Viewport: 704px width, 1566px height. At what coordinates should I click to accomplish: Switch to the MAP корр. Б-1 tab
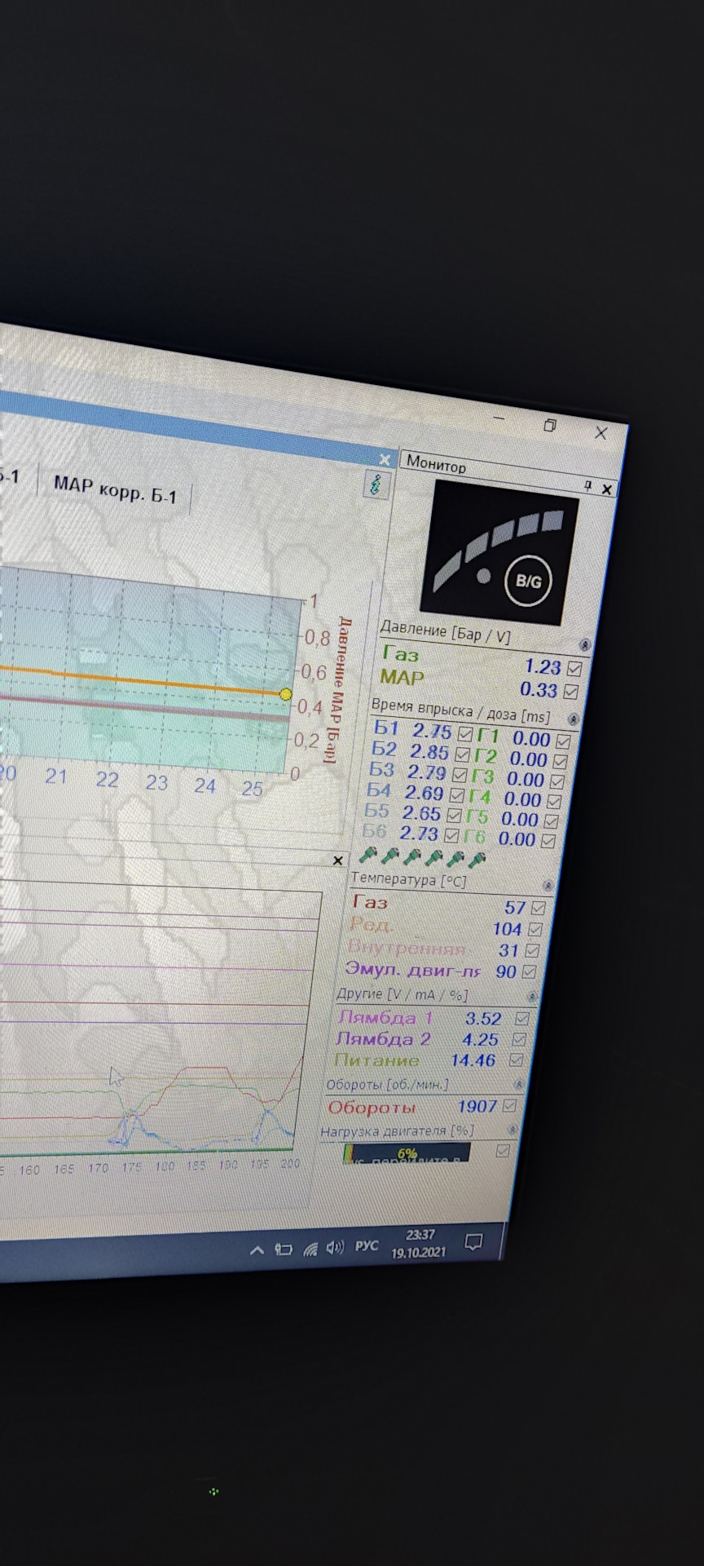115,489
